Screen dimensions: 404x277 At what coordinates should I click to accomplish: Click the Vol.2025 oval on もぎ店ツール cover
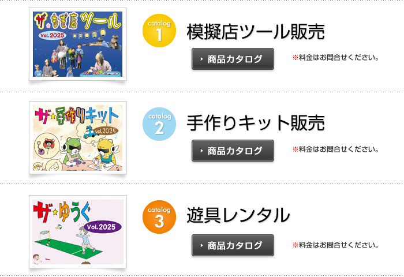53,35
